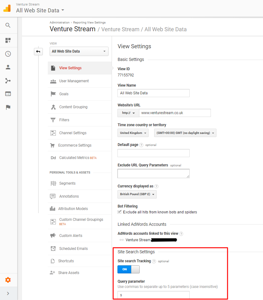Open Conversions flag icon in sidebar
This screenshot has width=263, height=300.
(x=8, y=107)
